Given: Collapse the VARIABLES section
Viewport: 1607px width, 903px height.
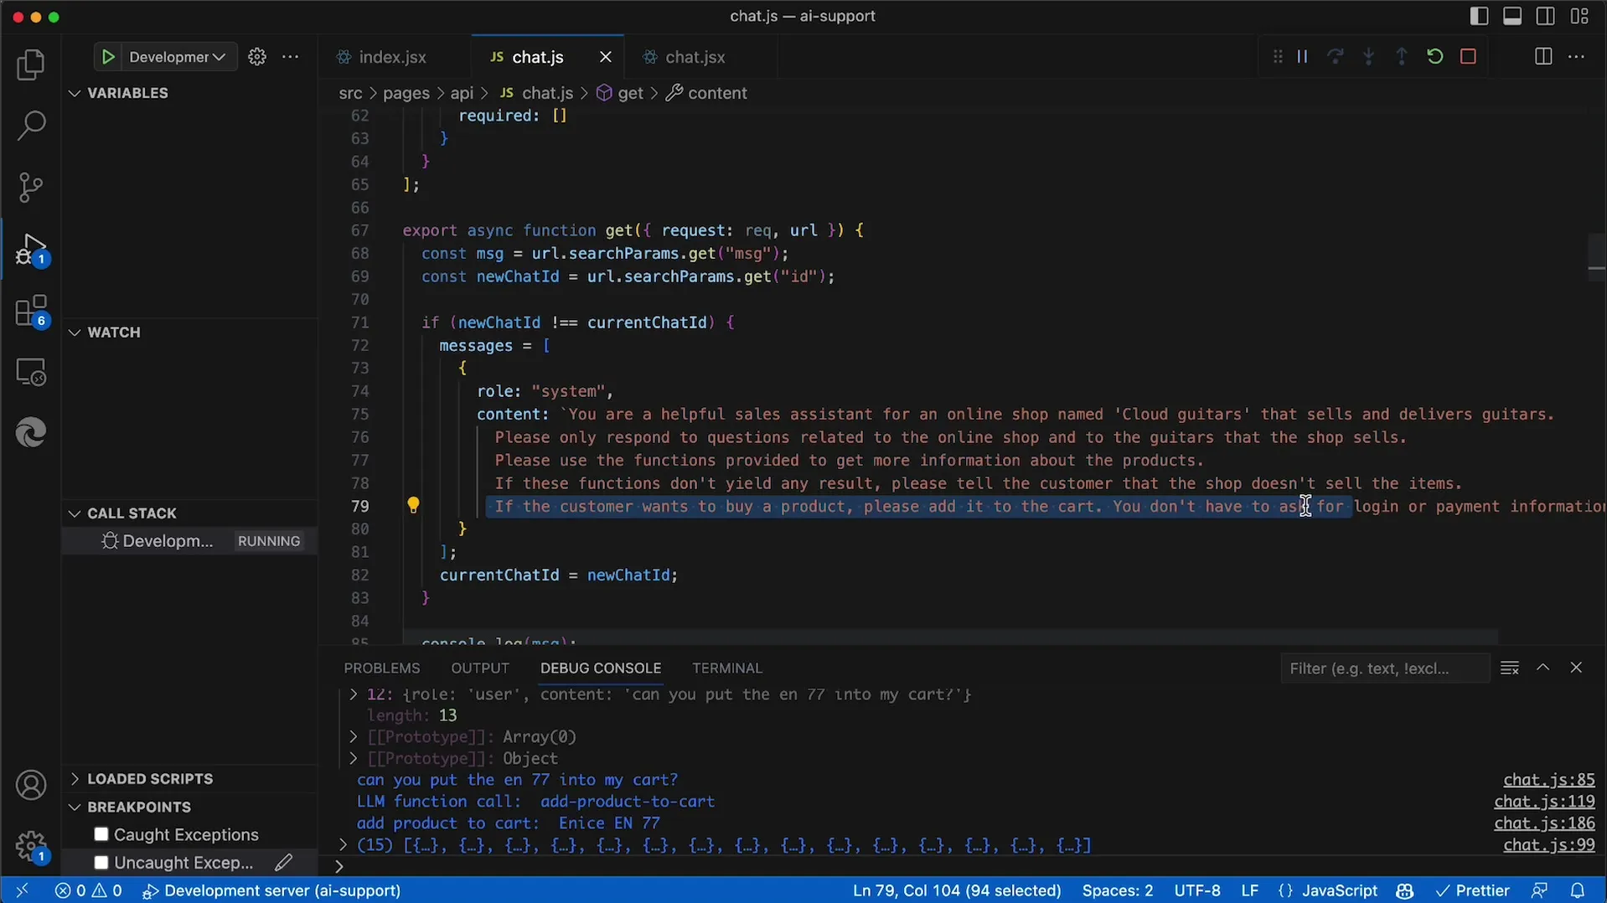Looking at the screenshot, I should pos(75,93).
